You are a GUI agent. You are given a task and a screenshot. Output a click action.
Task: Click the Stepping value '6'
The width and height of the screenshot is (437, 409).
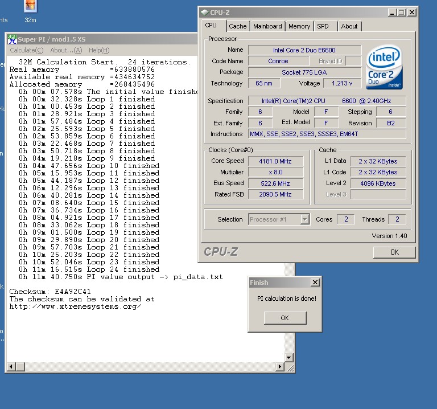391,112
